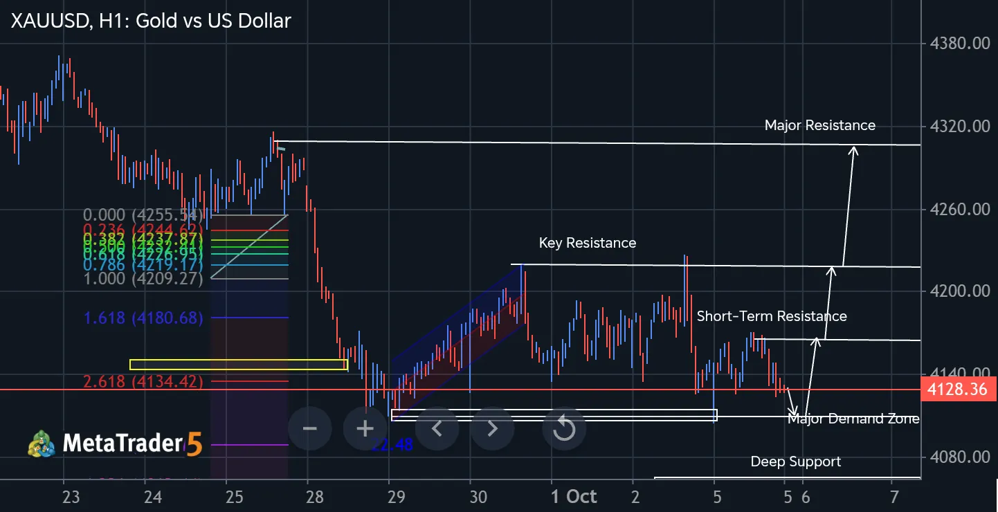Screen dimensions: 998x512
Task: Click the Deep Support label
Action: tap(796, 461)
